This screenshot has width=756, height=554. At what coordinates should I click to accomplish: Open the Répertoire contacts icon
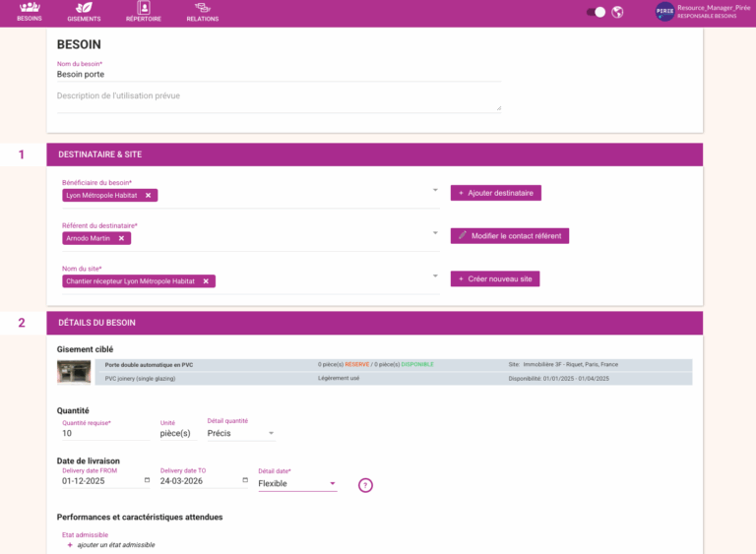(144, 8)
